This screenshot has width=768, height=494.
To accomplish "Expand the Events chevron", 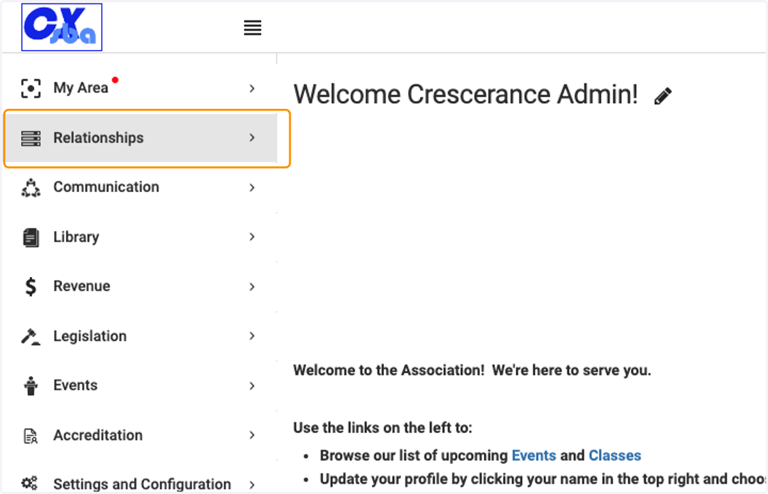I will click(x=252, y=386).
